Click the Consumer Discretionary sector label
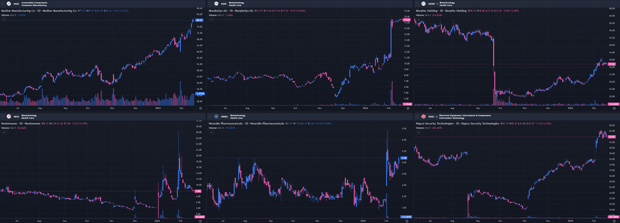620x223 pixels. (x=34, y=5)
